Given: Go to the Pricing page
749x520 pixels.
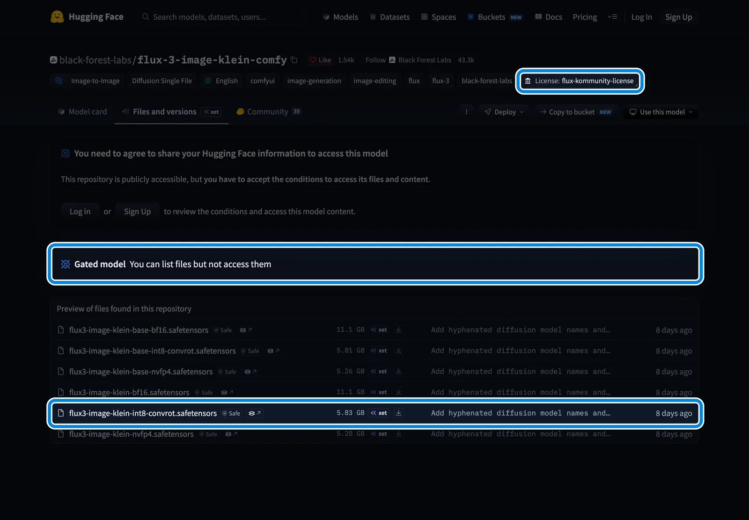Looking at the screenshot, I should point(585,17).
